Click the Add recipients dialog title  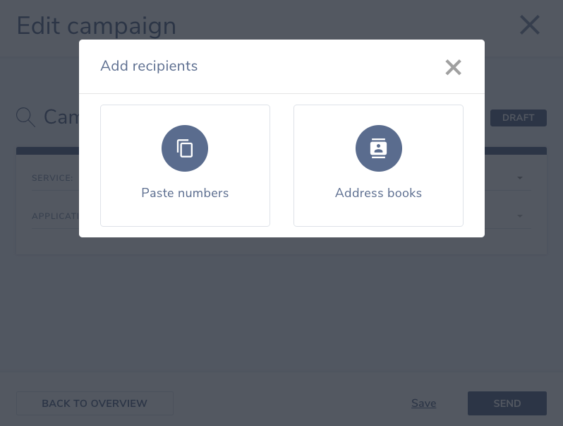[149, 66]
